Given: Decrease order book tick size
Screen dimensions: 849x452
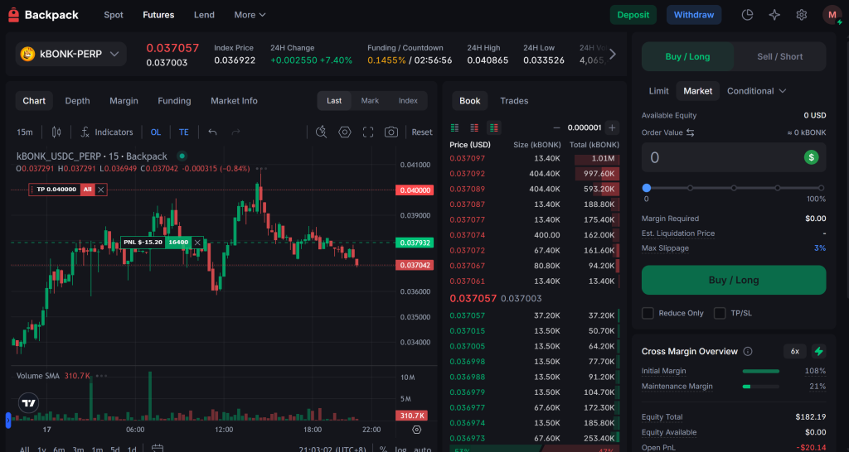Looking at the screenshot, I should coord(556,127).
